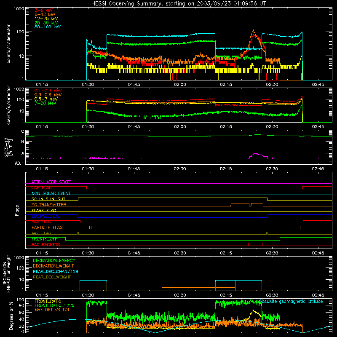
Task: Click the 0.8-7 MeV legend entry
Action: [x=46, y=99]
